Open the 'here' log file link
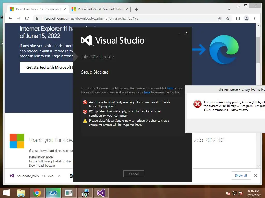Image resolution: width=265 pixels, height=198 pixels. click(147, 92)
